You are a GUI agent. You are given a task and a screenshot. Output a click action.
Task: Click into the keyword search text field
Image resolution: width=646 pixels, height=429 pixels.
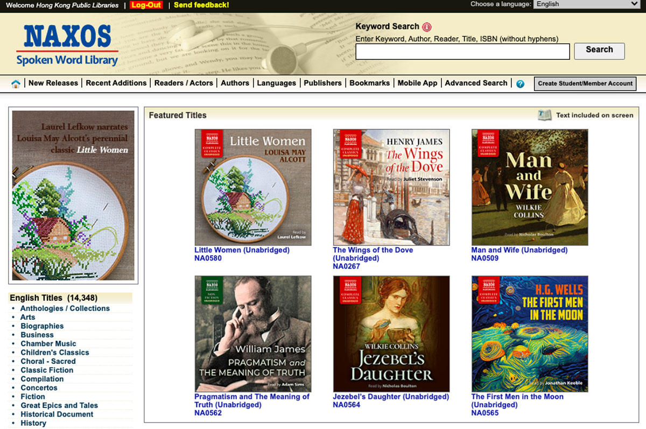coord(462,52)
